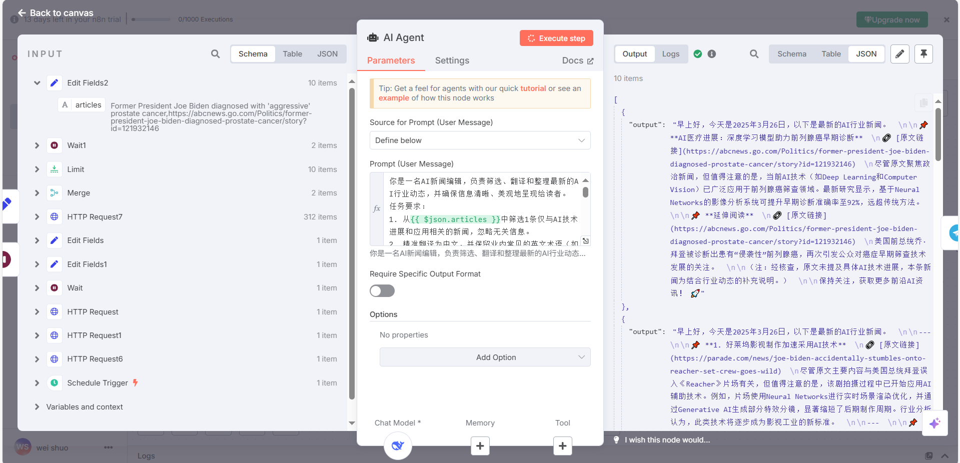Expand the HTTP Request7 node data

click(37, 217)
